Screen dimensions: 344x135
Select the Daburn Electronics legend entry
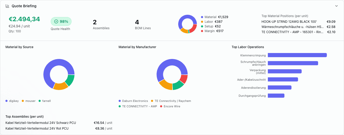point(133,101)
